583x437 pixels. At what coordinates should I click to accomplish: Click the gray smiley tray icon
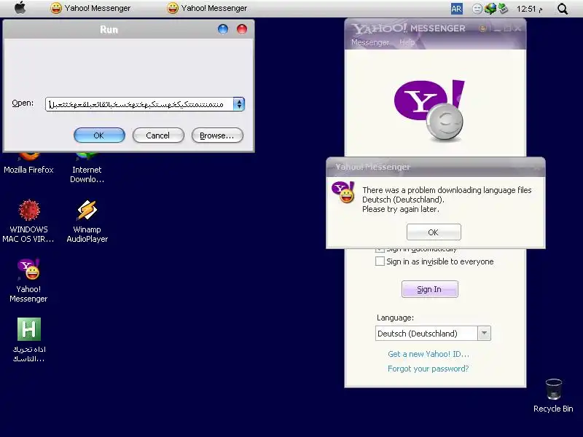coord(477,9)
